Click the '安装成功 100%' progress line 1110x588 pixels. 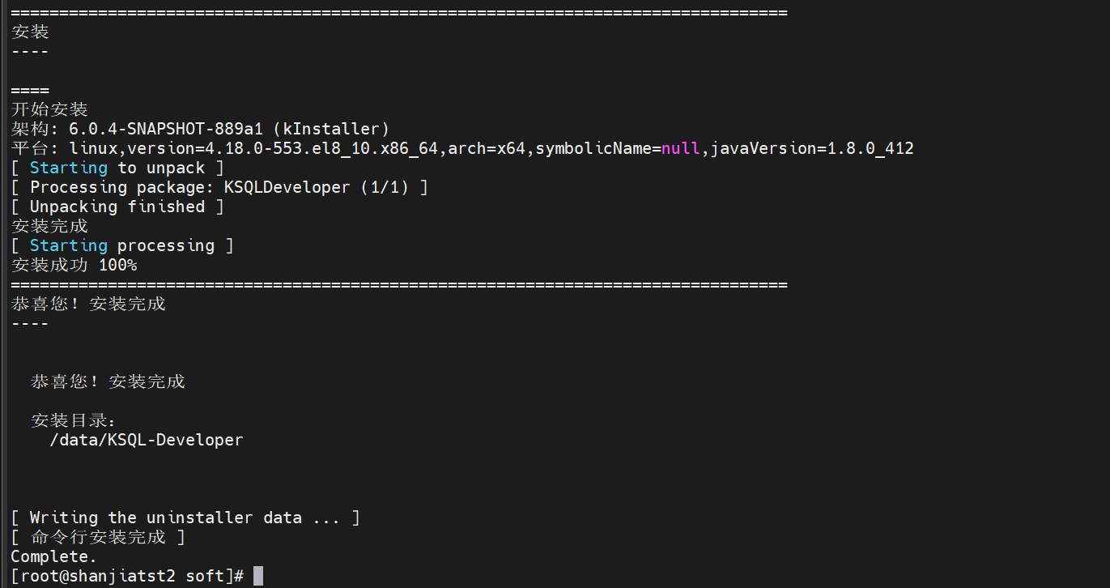tap(74, 265)
